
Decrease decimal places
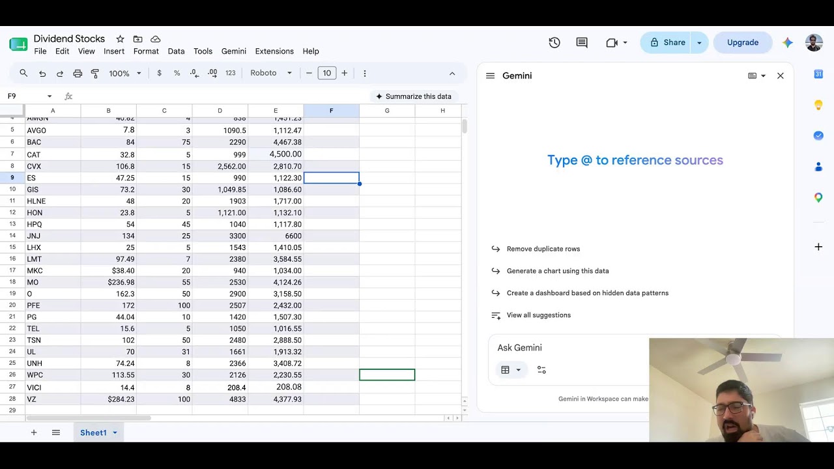tap(194, 73)
